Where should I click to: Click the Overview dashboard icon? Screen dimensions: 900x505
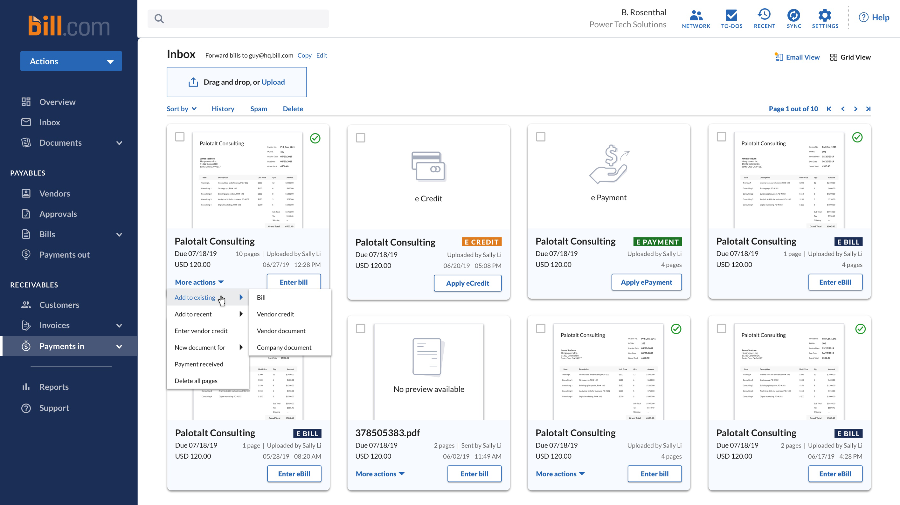[26, 102]
